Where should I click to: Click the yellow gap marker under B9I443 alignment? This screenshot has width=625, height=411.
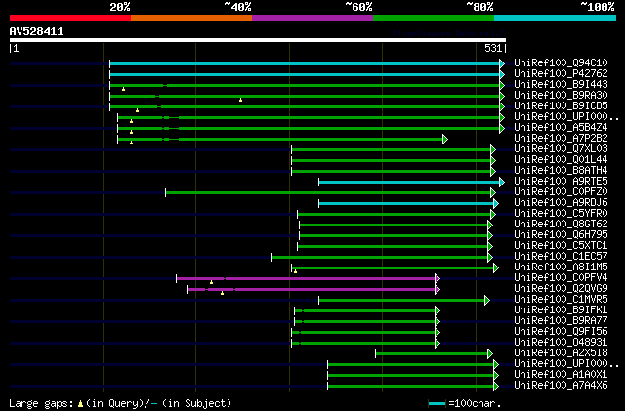tap(124, 89)
